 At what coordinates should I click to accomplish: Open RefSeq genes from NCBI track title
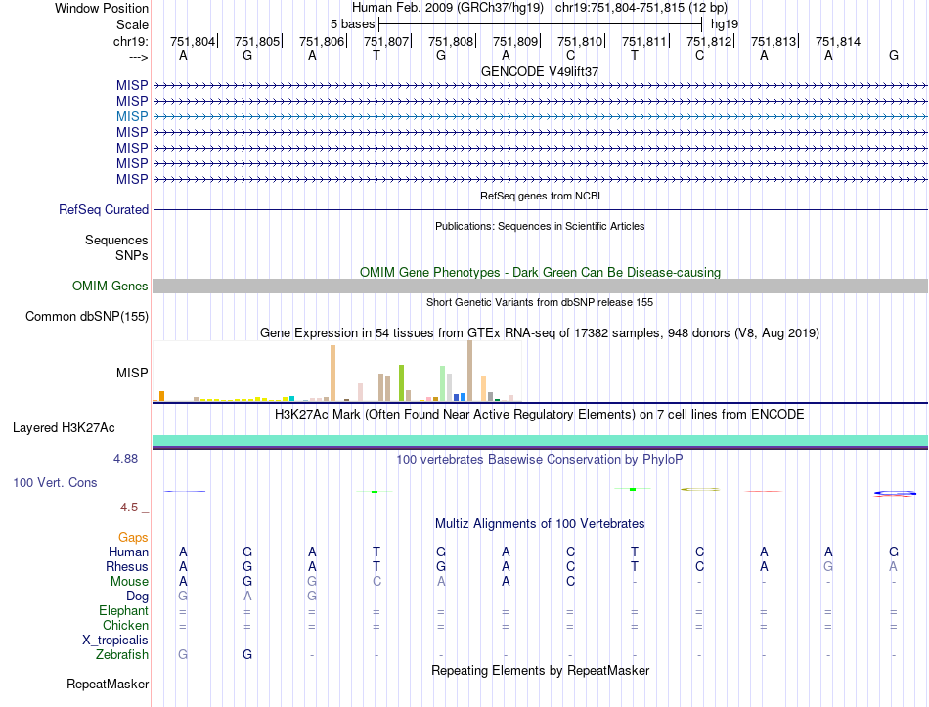click(x=540, y=196)
